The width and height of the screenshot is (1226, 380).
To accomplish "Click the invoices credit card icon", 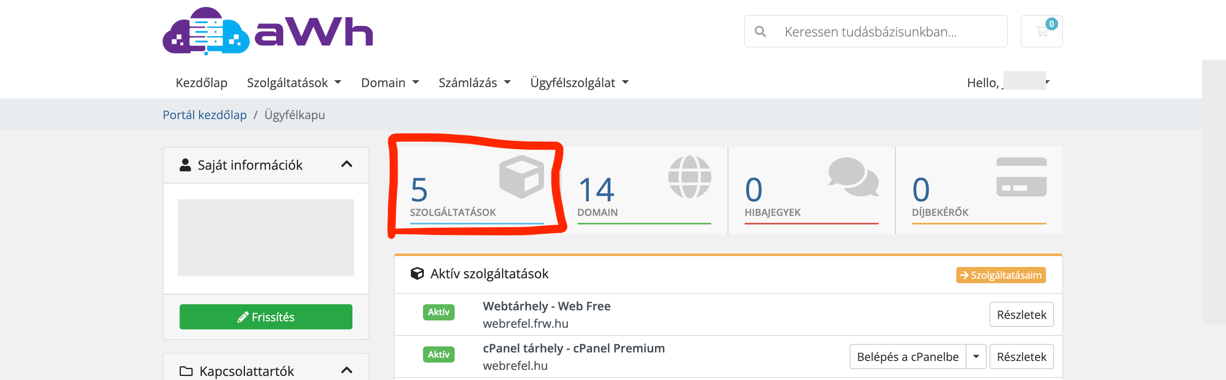I will pyautogui.click(x=1021, y=177).
